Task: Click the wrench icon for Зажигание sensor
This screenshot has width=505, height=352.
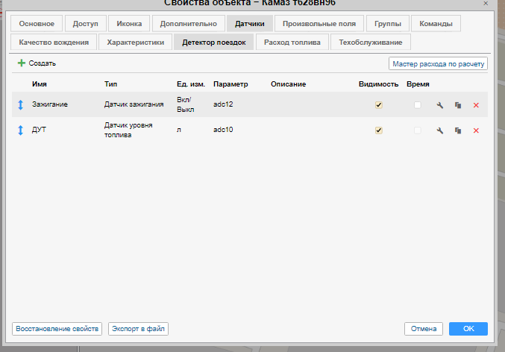Action: coord(440,105)
